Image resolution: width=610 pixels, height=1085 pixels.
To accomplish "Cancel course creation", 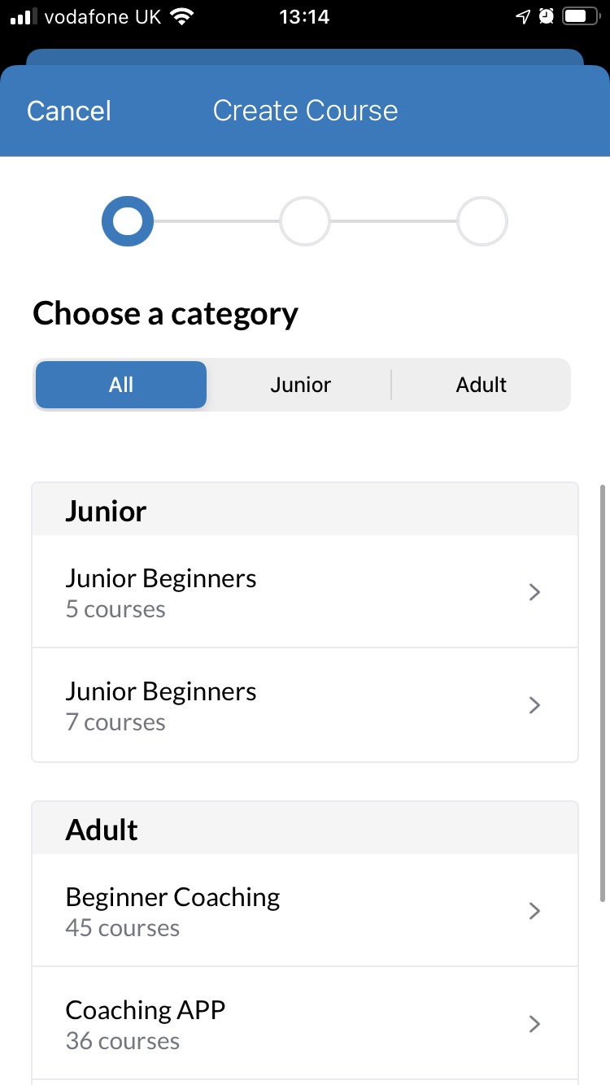I will click(x=69, y=111).
